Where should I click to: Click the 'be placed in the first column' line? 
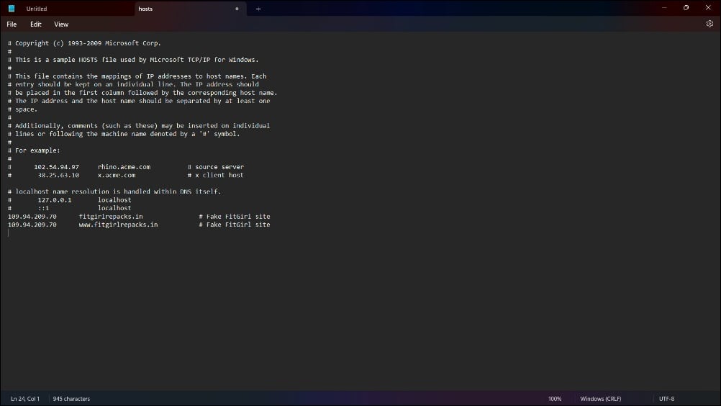[142, 93]
